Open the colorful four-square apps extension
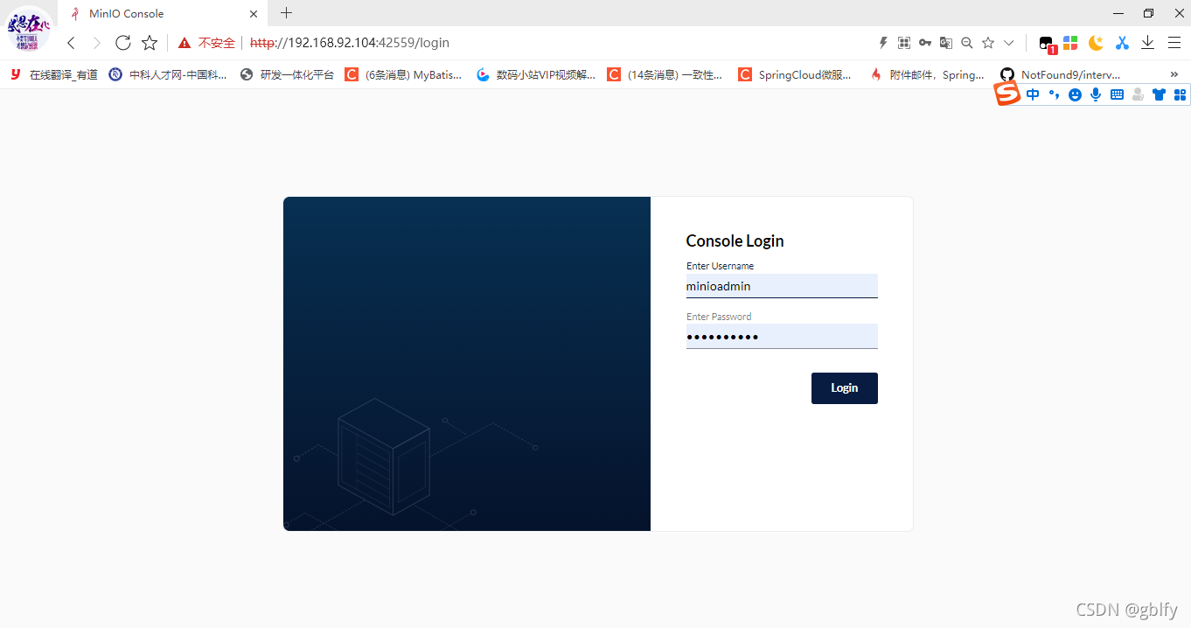The width and height of the screenshot is (1191, 628). point(1070,43)
